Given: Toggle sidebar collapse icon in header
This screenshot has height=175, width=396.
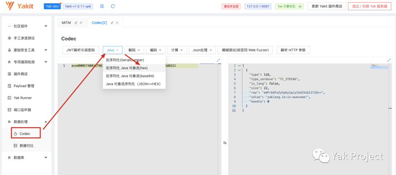Looking at the screenshot, I should 102,6.
